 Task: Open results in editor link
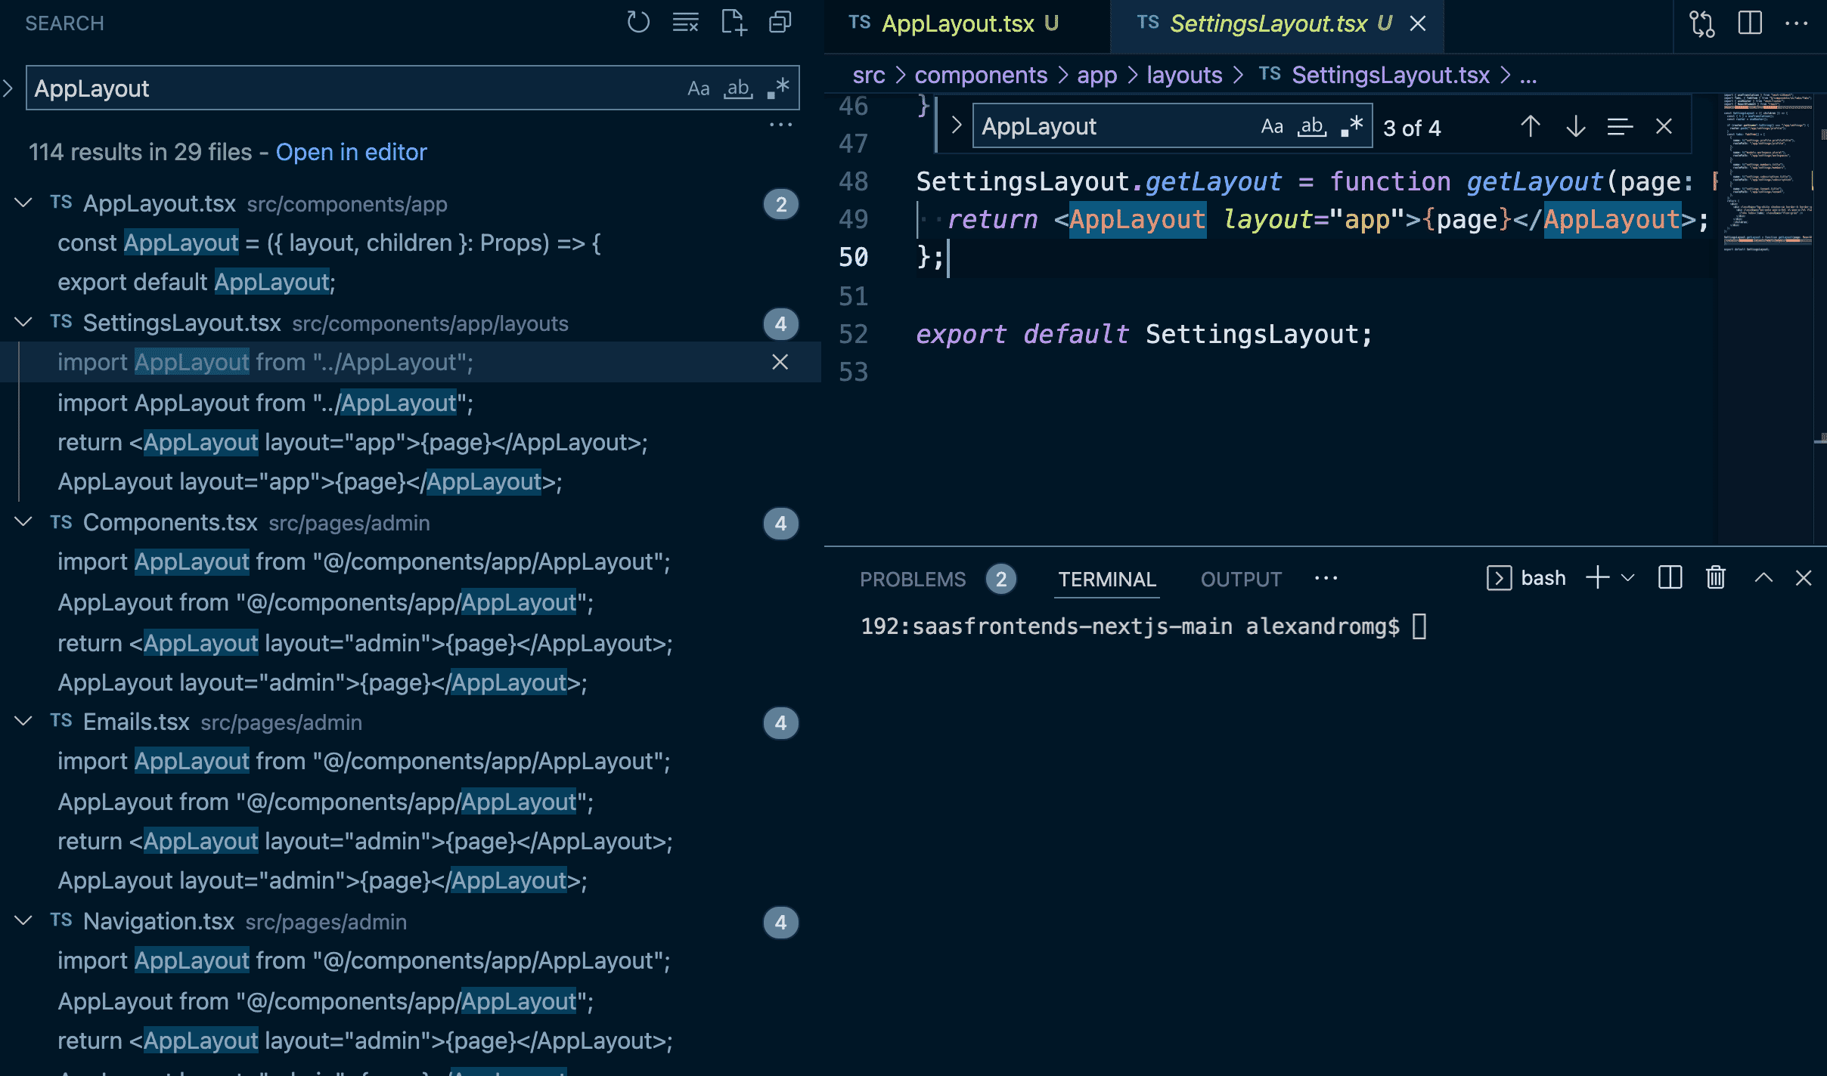351,152
